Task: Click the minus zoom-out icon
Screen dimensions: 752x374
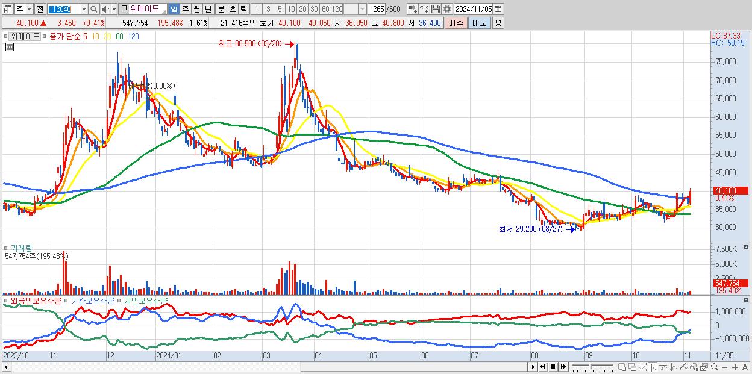Action: click(724, 367)
